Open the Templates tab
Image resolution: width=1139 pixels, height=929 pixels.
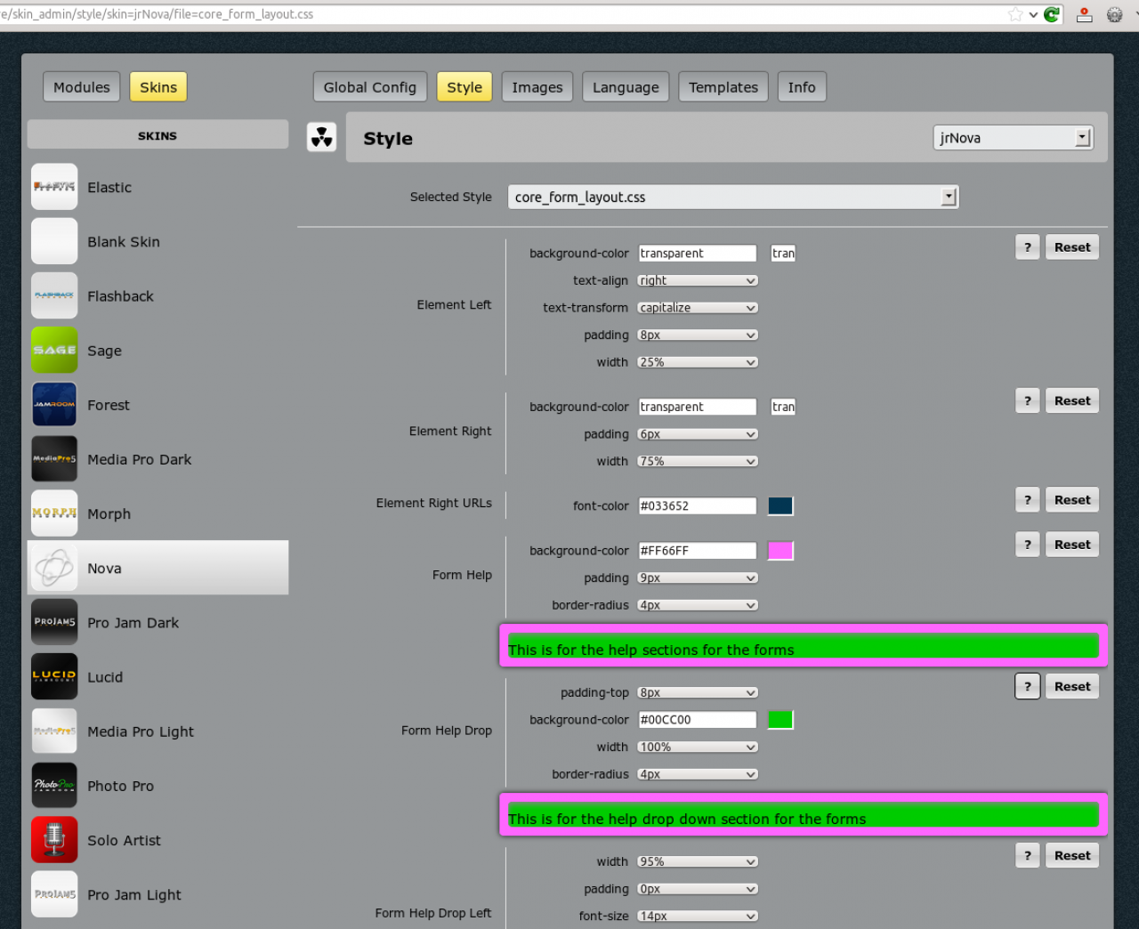723,87
